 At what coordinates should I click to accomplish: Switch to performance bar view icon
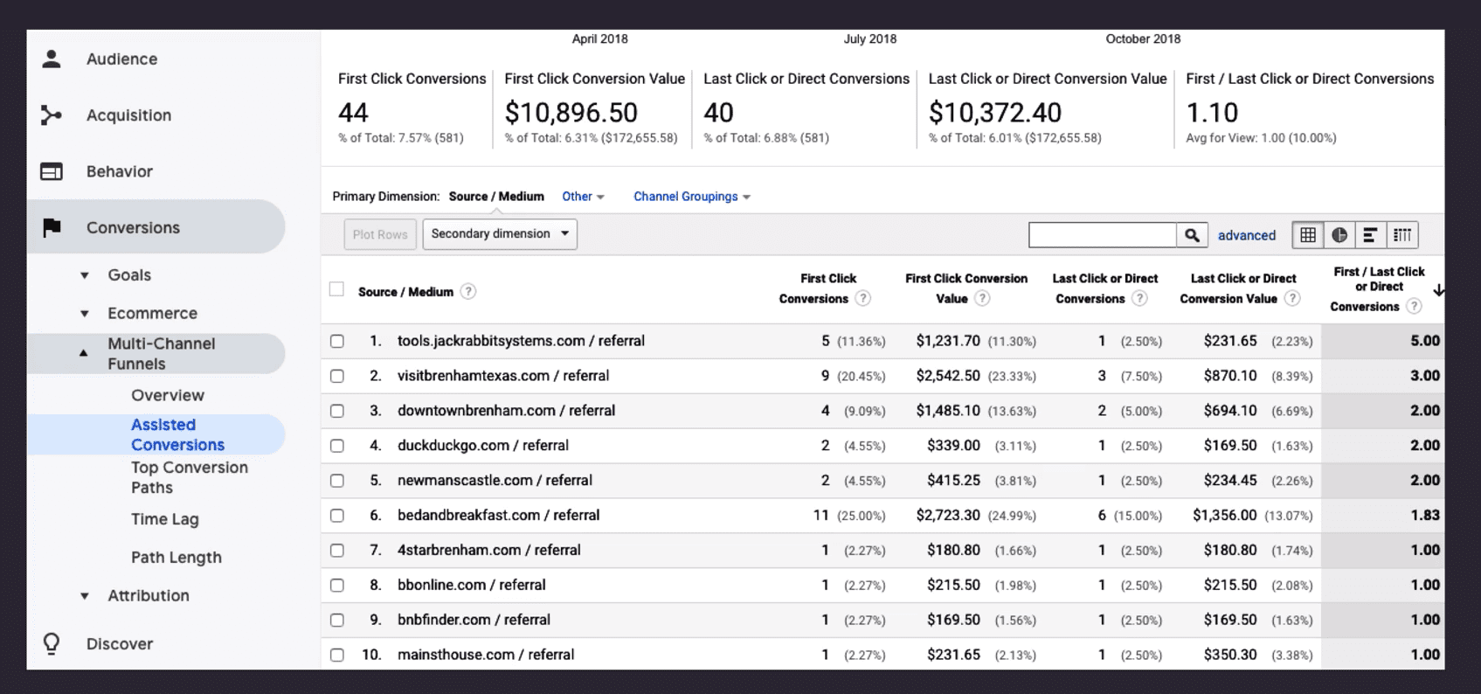click(1370, 235)
